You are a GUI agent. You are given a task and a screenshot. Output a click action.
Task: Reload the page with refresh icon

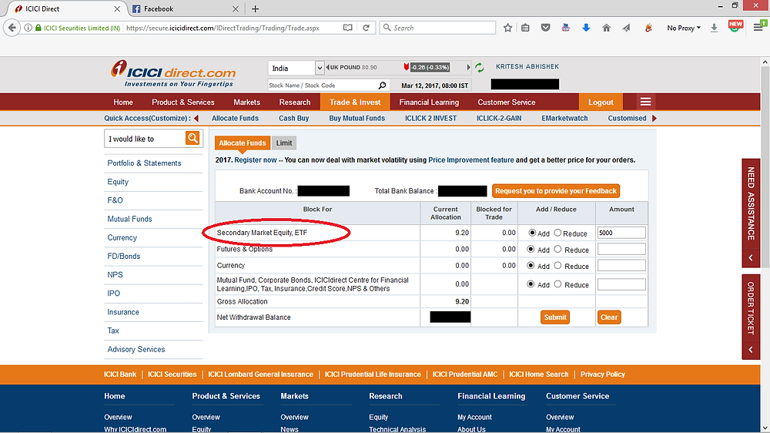click(366, 28)
